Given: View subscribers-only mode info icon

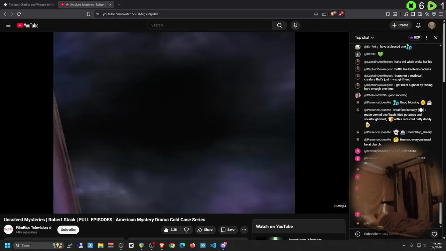Looking at the screenshot, I should [x=357, y=234].
